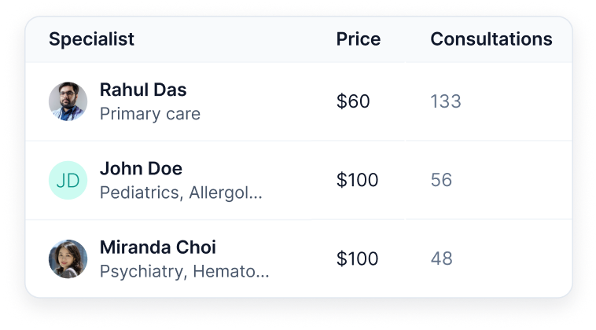Click the truncated Pediatrics, Allergol... text

click(181, 192)
